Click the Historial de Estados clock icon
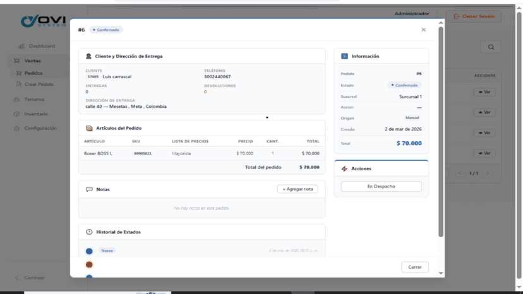523x294 pixels. pos(89,232)
